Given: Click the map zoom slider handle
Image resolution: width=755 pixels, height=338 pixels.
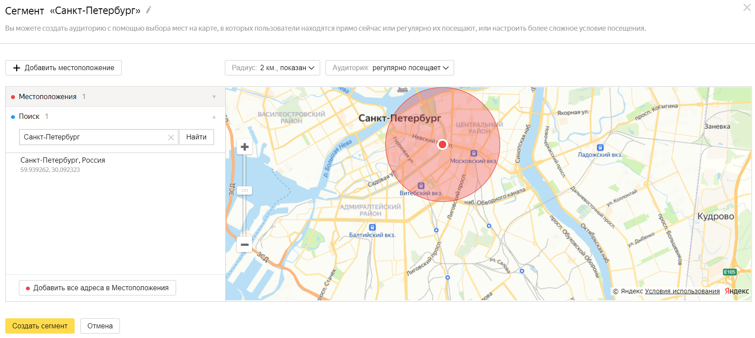Looking at the screenshot, I should [245, 190].
